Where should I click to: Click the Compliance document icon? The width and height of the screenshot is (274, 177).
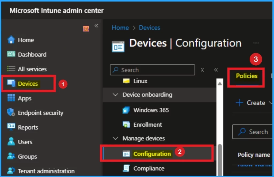pos(126,168)
